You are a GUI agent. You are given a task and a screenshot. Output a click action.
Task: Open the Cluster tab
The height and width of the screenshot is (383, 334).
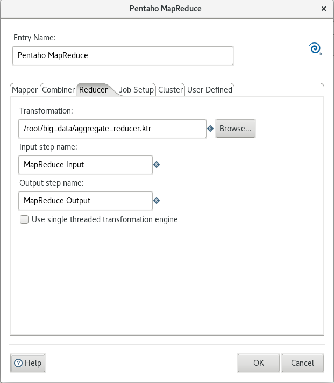tap(170, 90)
